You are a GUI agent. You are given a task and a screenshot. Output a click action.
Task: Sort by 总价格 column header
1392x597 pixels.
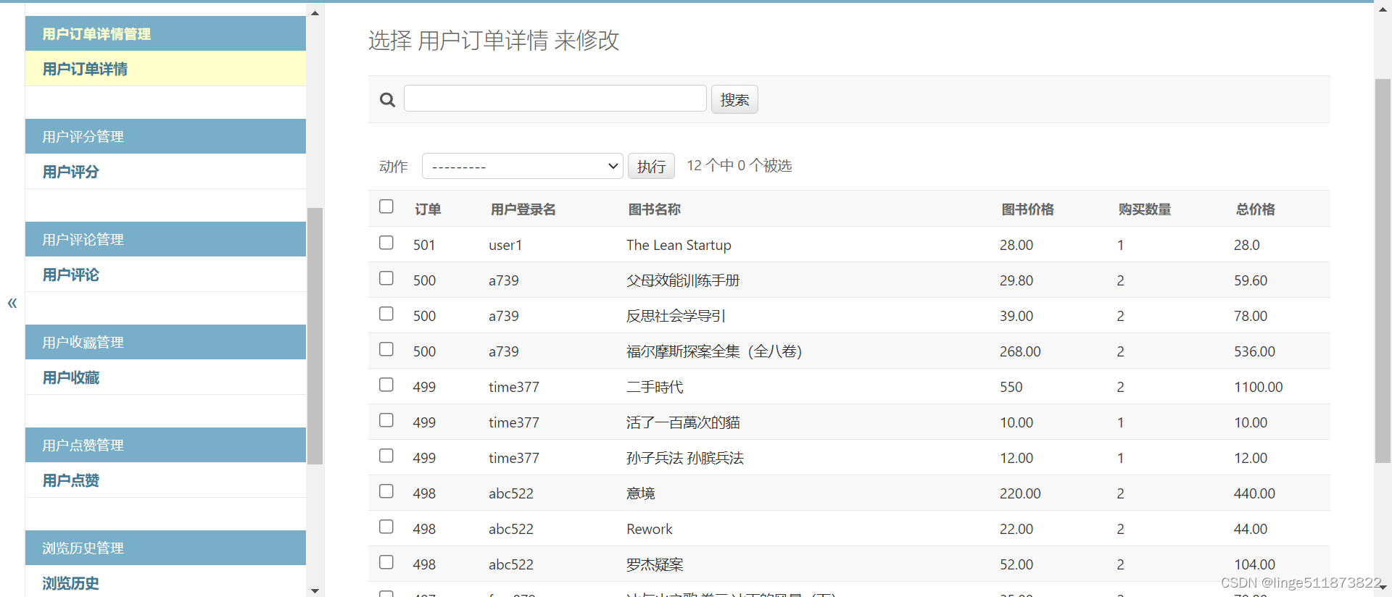tap(1255, 209)
